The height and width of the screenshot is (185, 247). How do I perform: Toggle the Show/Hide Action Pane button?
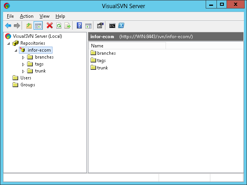click(x=88, y=26)
